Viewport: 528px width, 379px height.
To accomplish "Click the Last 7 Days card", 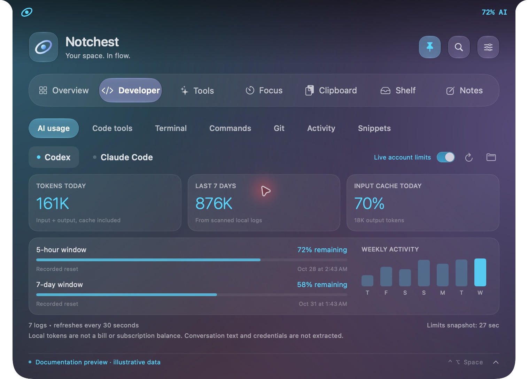I will (x=264, y=203).
